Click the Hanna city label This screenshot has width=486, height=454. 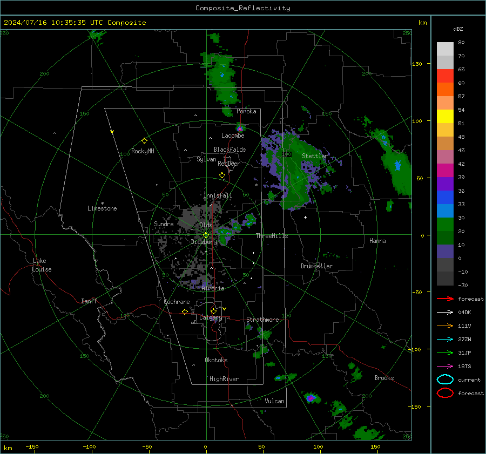tap(377, 241)
